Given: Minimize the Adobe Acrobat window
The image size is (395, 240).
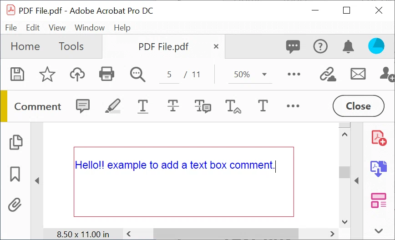Looking at the screenshot, I should (315, 10).
